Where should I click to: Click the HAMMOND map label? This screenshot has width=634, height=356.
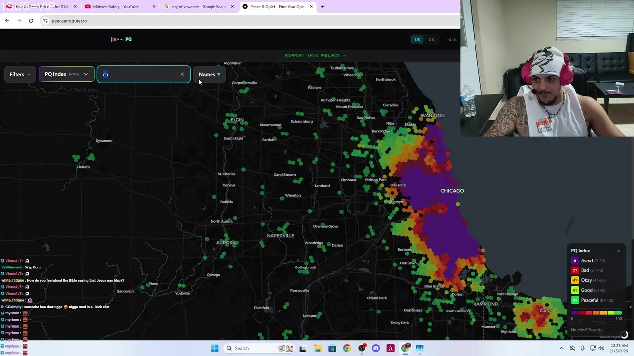485,304
